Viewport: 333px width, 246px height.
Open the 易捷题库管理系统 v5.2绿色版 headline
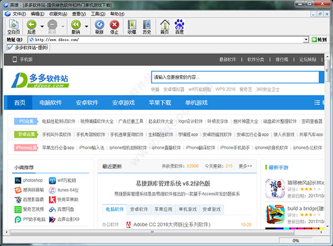pos(173,183)
